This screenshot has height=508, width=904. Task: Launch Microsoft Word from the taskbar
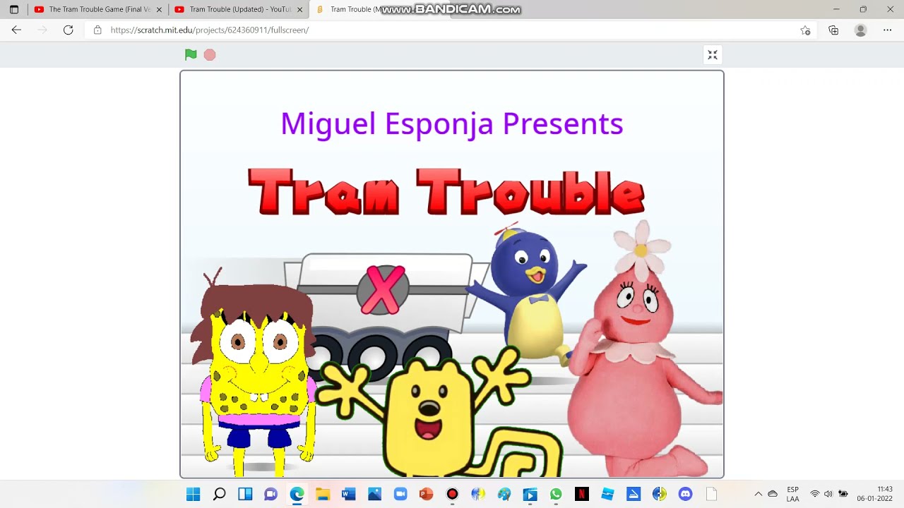click(x=348, y=494)
